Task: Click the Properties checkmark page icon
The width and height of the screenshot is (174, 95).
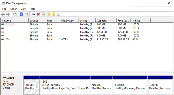Action: point(43,14)
